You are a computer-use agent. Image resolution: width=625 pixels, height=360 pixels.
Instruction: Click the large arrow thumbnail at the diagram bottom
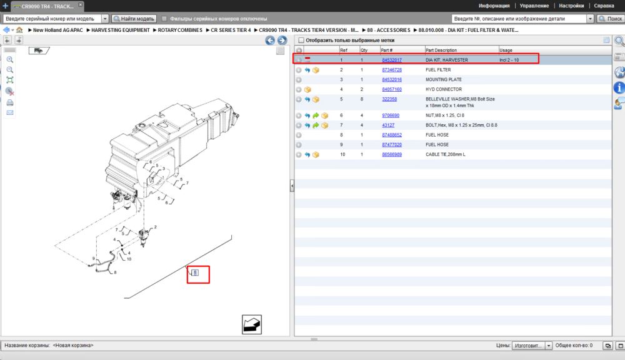point(252,324)
